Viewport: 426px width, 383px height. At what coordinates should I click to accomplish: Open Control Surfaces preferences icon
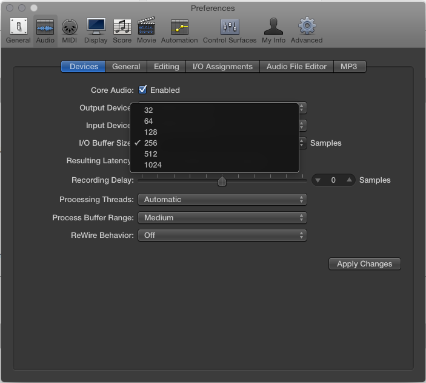click(230, 27)
